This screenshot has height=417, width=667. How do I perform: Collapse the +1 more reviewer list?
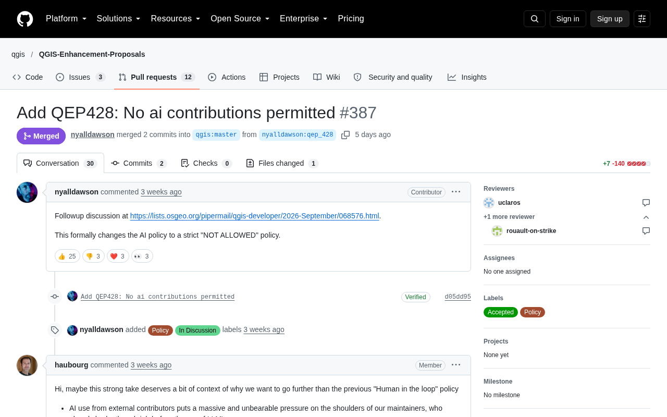[646, 217]
